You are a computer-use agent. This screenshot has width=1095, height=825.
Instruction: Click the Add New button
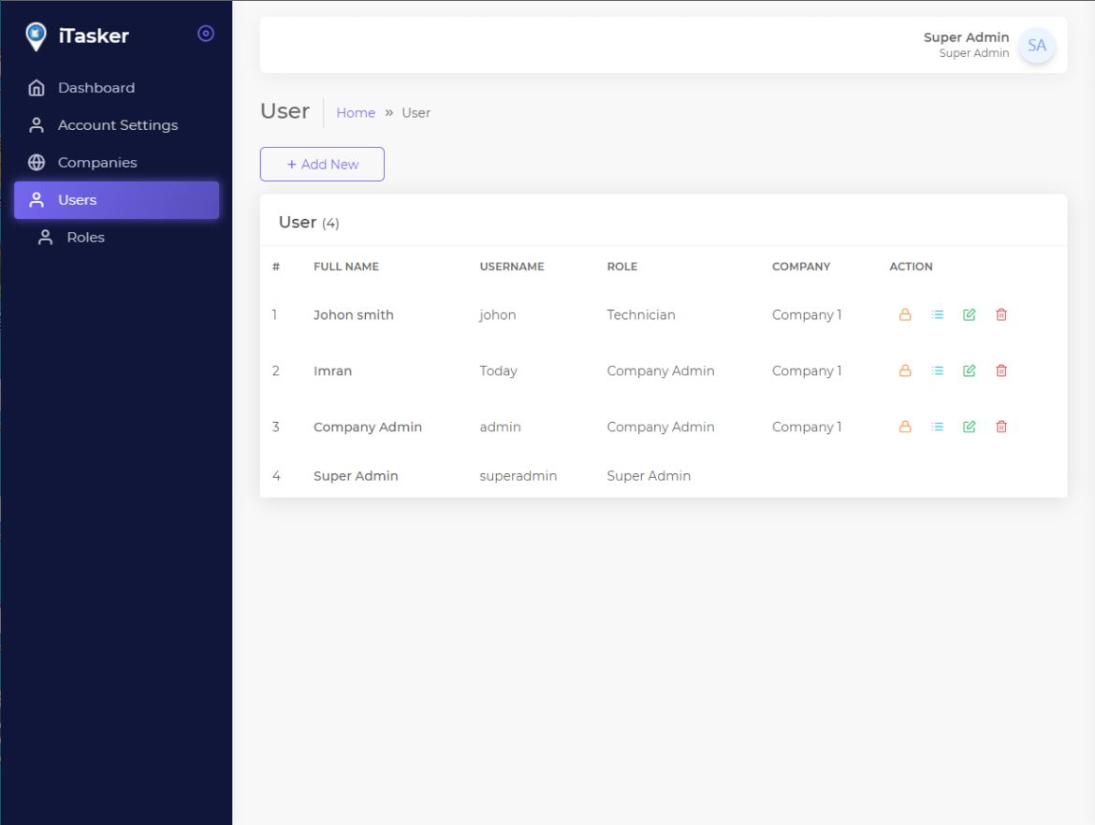(322, 165)
